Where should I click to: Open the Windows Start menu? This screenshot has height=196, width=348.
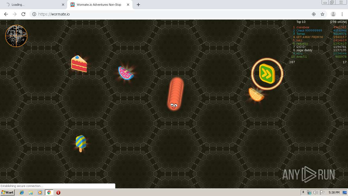click(x=8, y=192)
